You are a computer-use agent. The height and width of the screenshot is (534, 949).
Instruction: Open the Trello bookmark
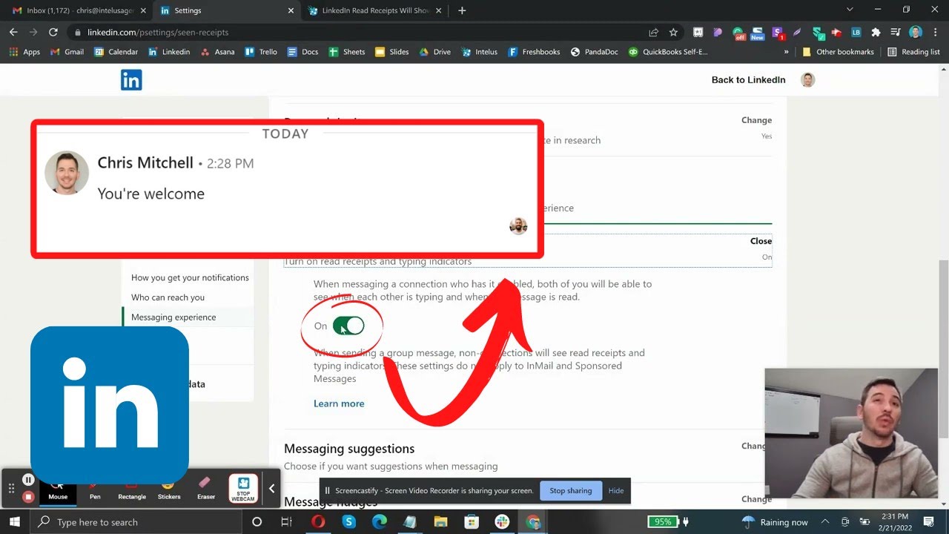pos(261,52)
